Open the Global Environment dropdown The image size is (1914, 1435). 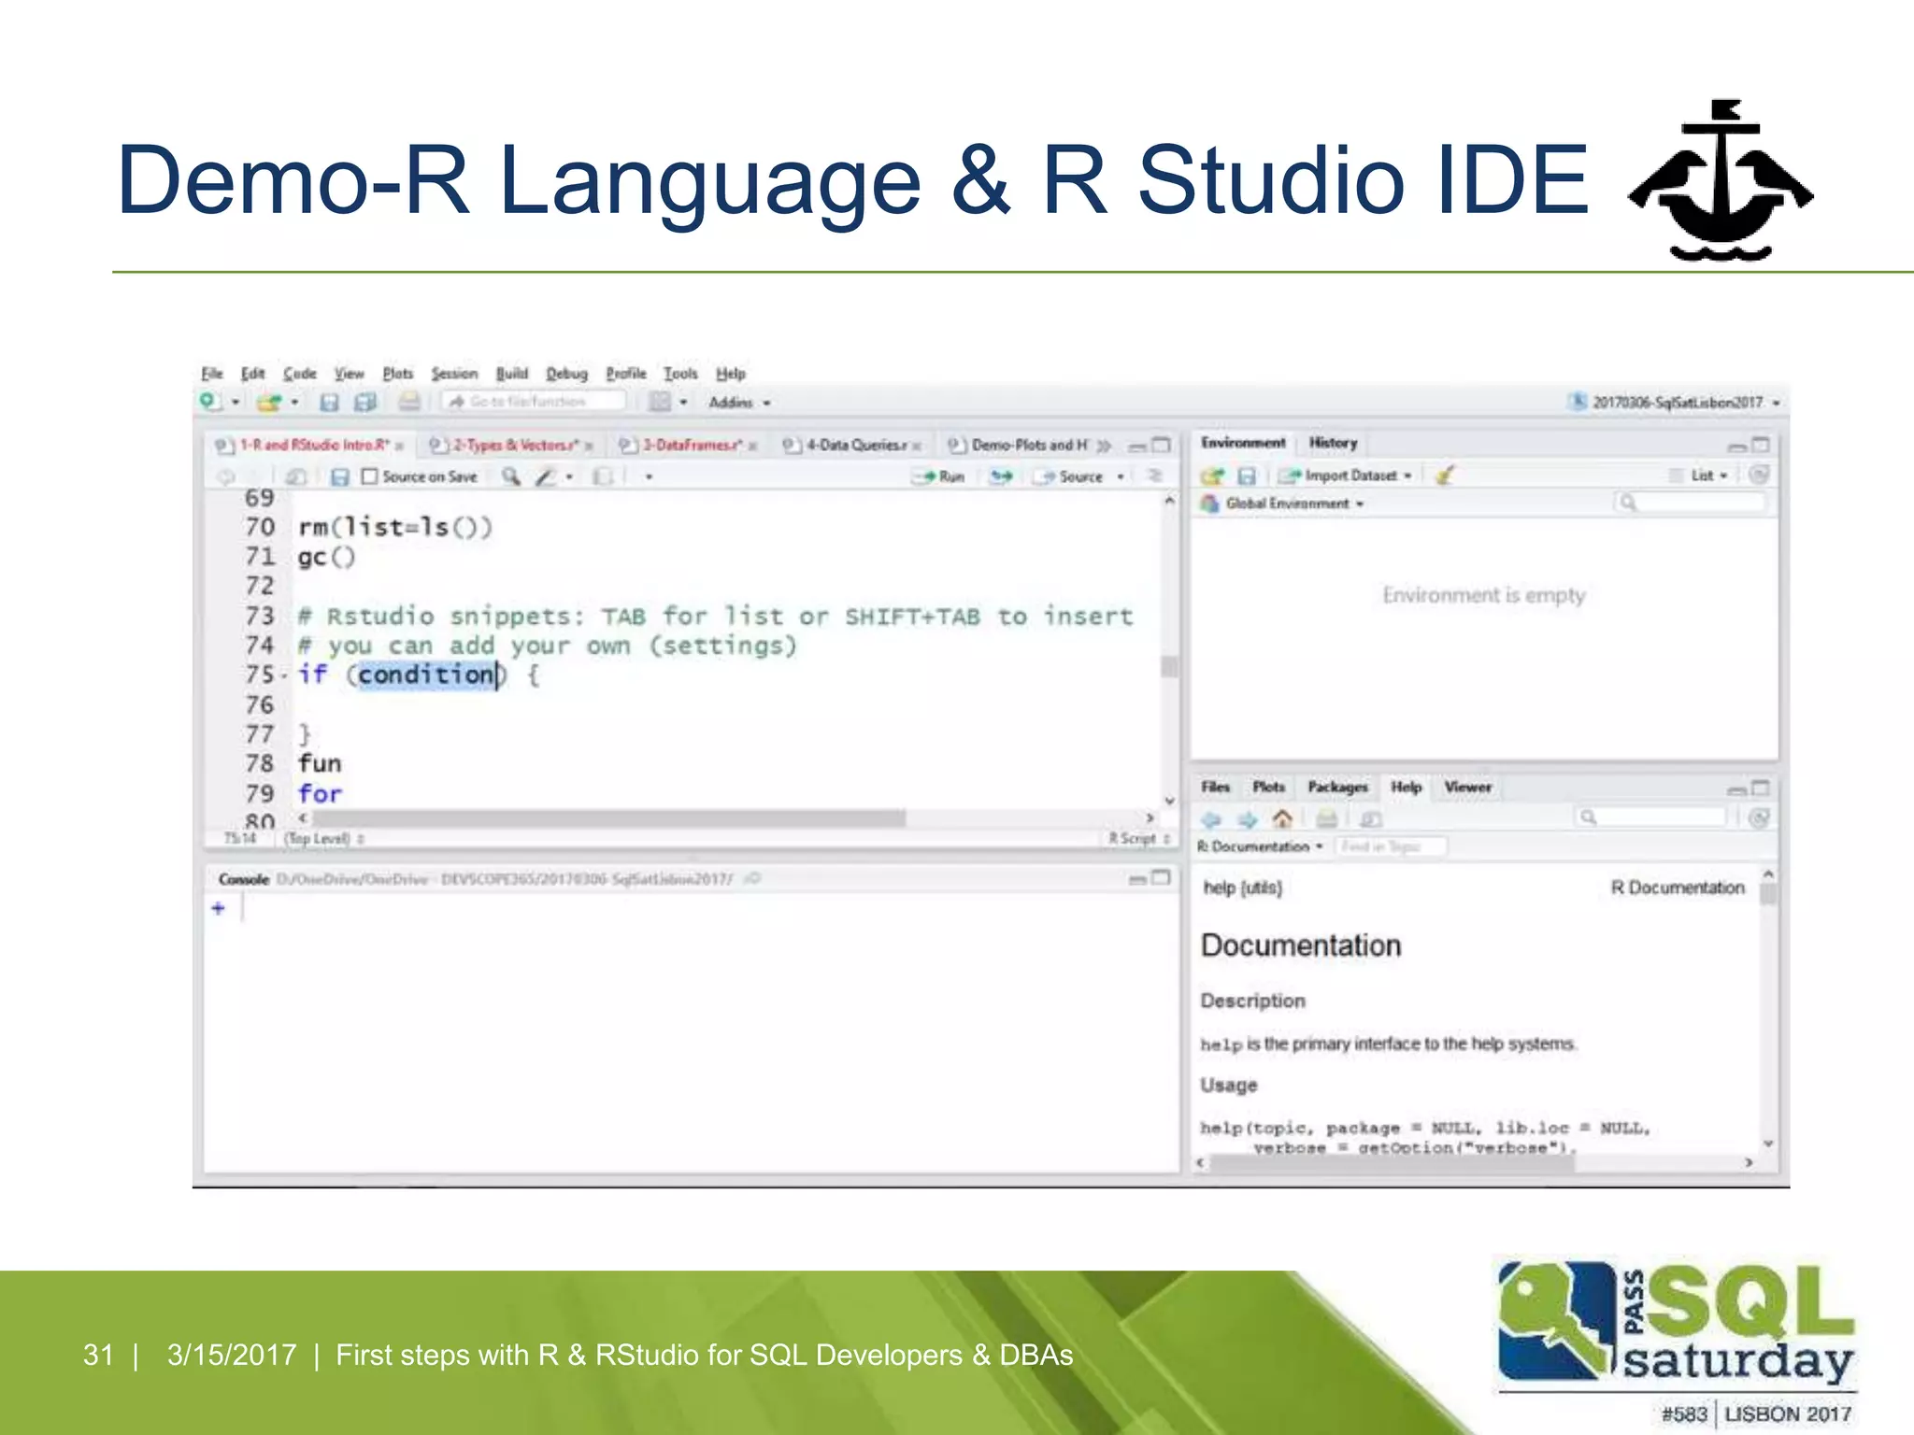point(1282,504)
